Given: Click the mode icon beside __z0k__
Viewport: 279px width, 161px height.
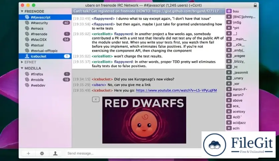Looking at the screenshot, I should (x=229, y=45).
